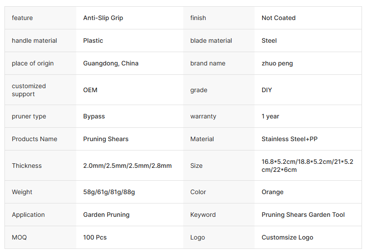Select the "Plastic" handle material value
The width and height of the screenshot is (366, 252).
pos(93,41)
